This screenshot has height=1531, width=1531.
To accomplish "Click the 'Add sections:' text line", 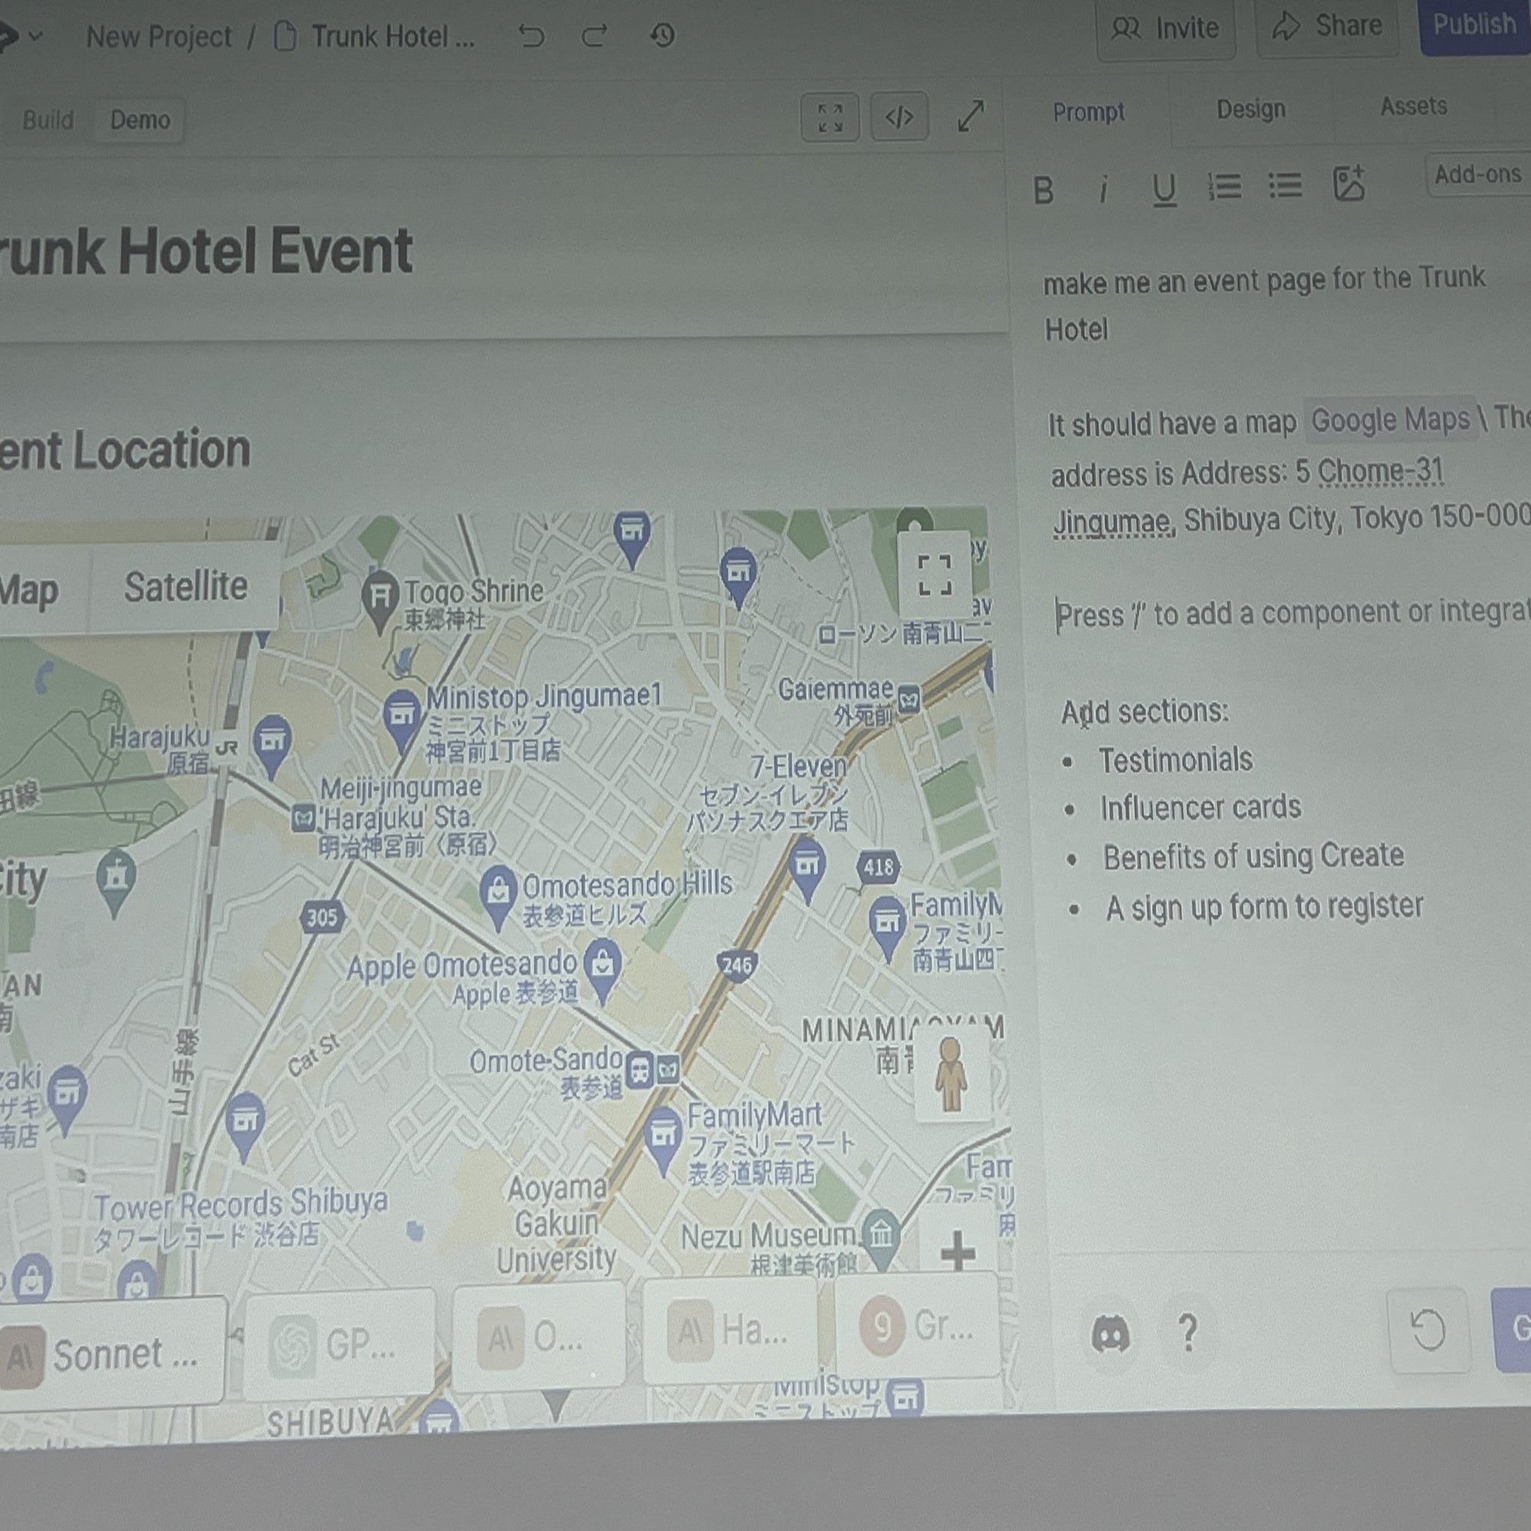I will (x=1145, y=712).
